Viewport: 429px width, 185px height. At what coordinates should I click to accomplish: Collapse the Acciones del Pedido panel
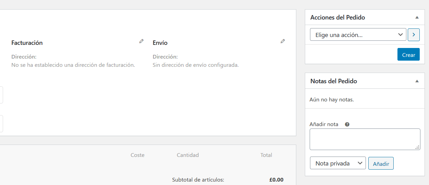[x=417, y=17]
